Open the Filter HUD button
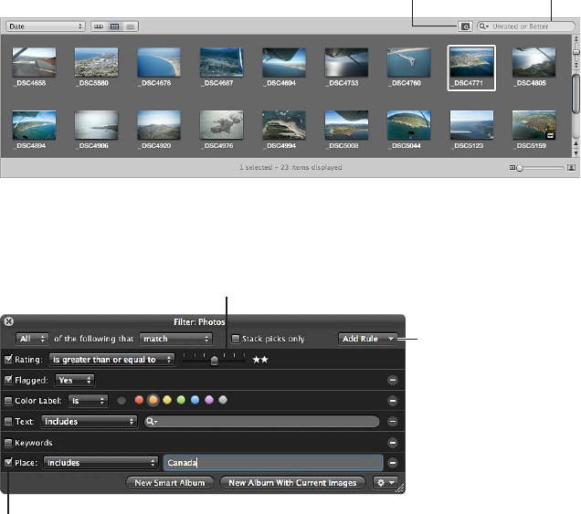The width and height of the screenshot is (581, 514). tap(465, 26)
